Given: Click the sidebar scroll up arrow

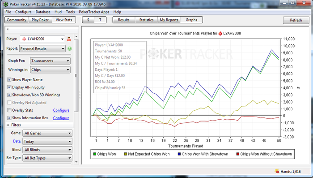Looking at the screenshot, I should click(x=76, y=37).
